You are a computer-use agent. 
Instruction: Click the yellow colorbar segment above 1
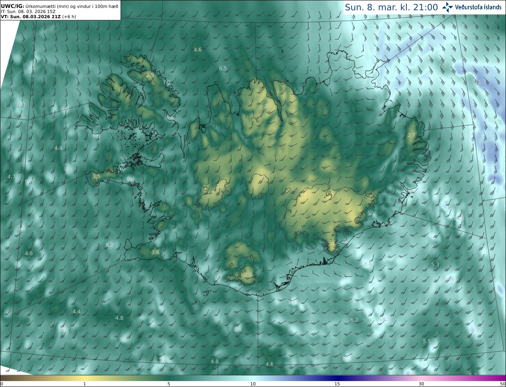85,378
